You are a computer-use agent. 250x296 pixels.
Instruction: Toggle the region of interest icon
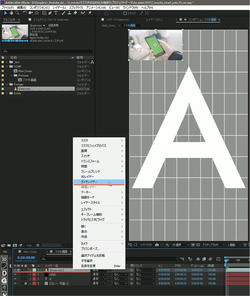point(193,245)
